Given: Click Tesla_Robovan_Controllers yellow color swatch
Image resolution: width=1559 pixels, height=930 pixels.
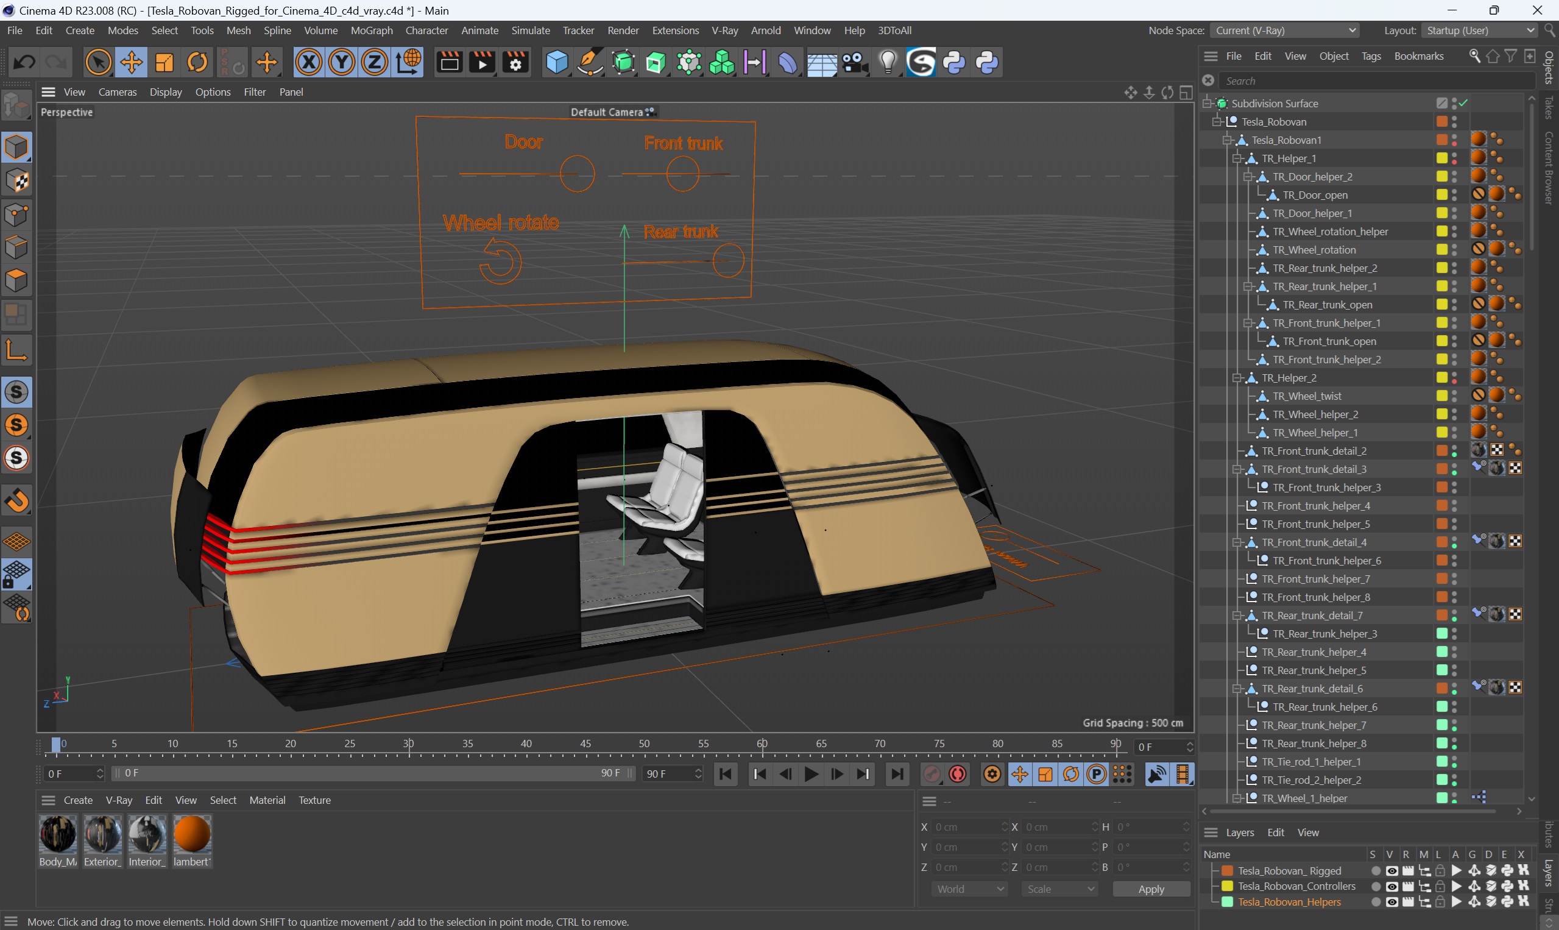Looking at the screenshot, I should click(1227, 886).
